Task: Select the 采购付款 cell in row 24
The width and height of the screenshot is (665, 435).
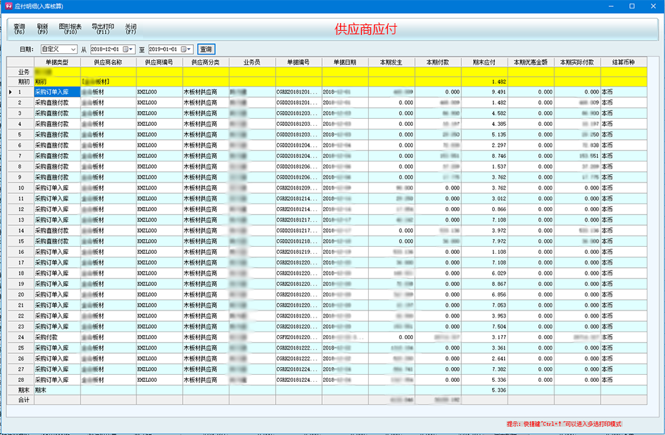Action: point(57,337)
